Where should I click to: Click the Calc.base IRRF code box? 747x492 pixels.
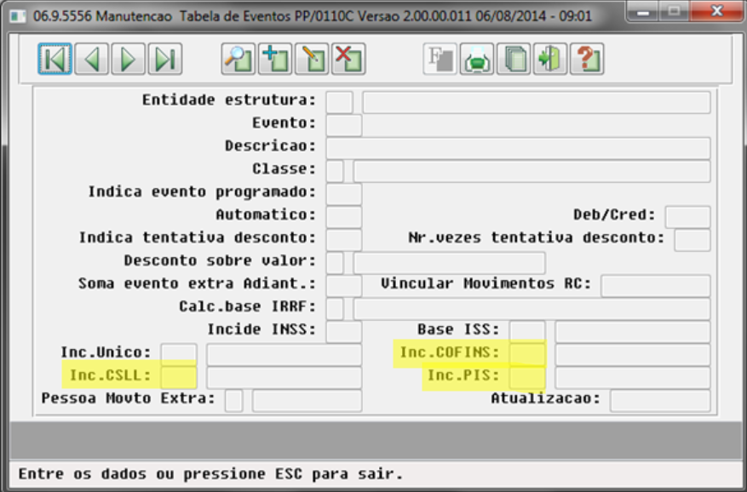point(335,309)
